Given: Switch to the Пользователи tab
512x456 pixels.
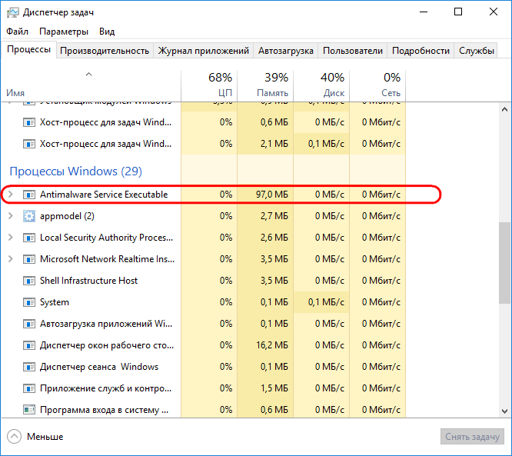Looking at the screenshot, I should click(353, 51).
